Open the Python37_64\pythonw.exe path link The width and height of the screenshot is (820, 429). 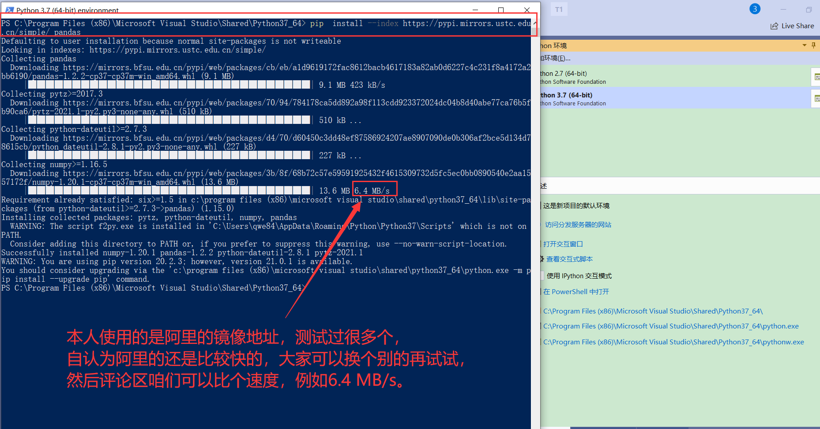click(x=673, y=342)
